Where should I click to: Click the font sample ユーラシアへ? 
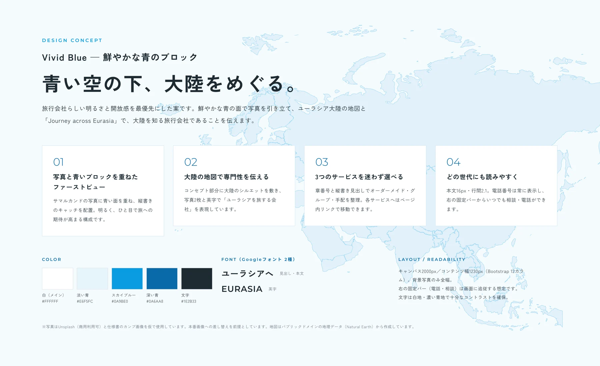coord(247,274)
